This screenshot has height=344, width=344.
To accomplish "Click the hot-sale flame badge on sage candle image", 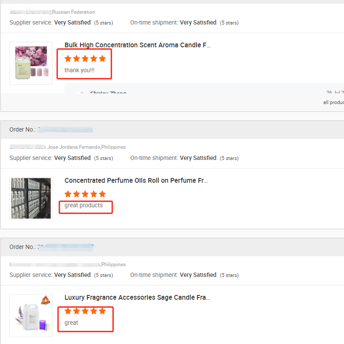I will pos(46,300).
